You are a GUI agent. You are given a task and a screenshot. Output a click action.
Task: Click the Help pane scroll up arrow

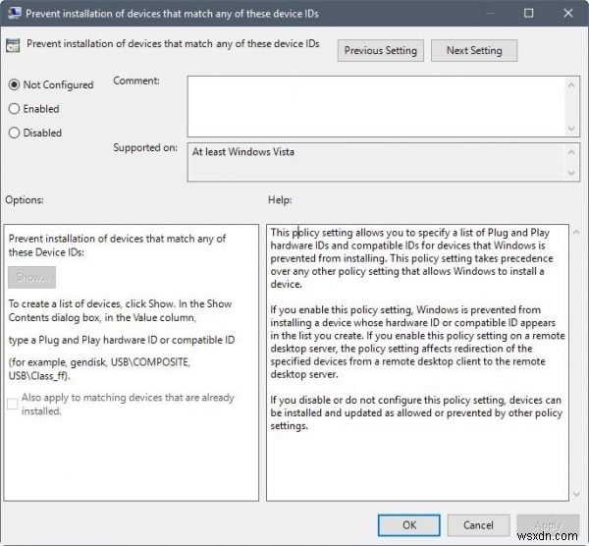tap(576, 232)
